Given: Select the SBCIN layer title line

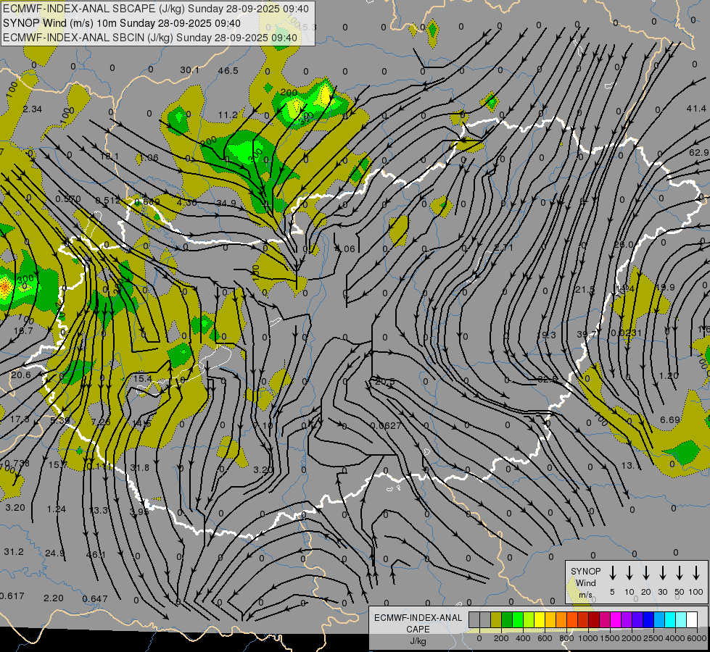Looking at the screenshot, I should (x=150, y=38).
